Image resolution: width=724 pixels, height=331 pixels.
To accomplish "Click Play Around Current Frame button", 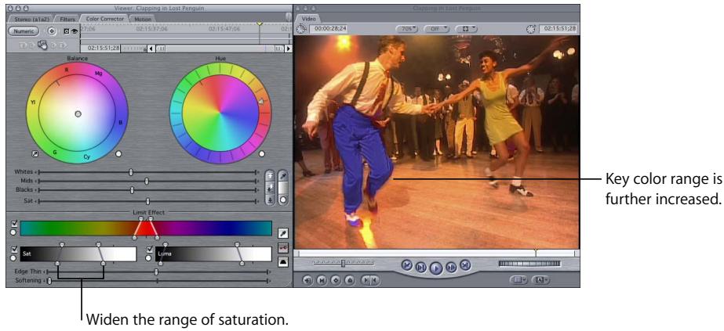I will pyautogui.click(x=451, y=267).
